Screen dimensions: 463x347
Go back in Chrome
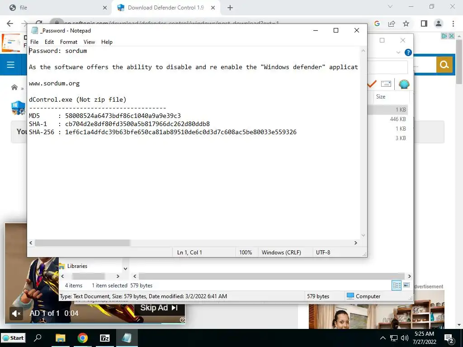pyautogui.click(x=10, y=23)
